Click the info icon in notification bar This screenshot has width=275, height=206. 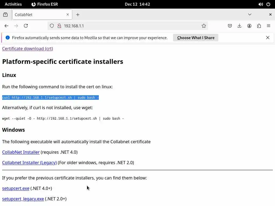(x=8, y=38)
